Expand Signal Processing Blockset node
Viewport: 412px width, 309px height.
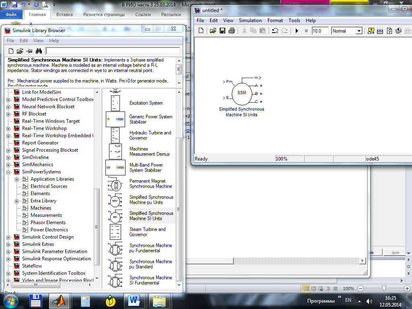point(8,150)
